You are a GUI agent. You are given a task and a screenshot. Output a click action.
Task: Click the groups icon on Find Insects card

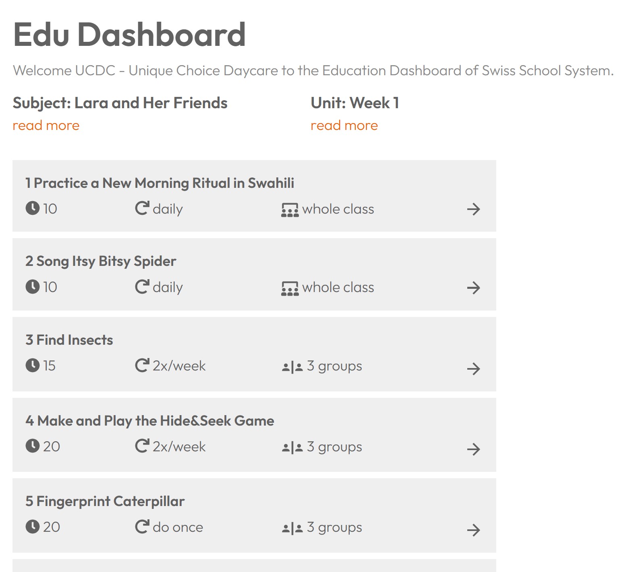pos(292,367)
